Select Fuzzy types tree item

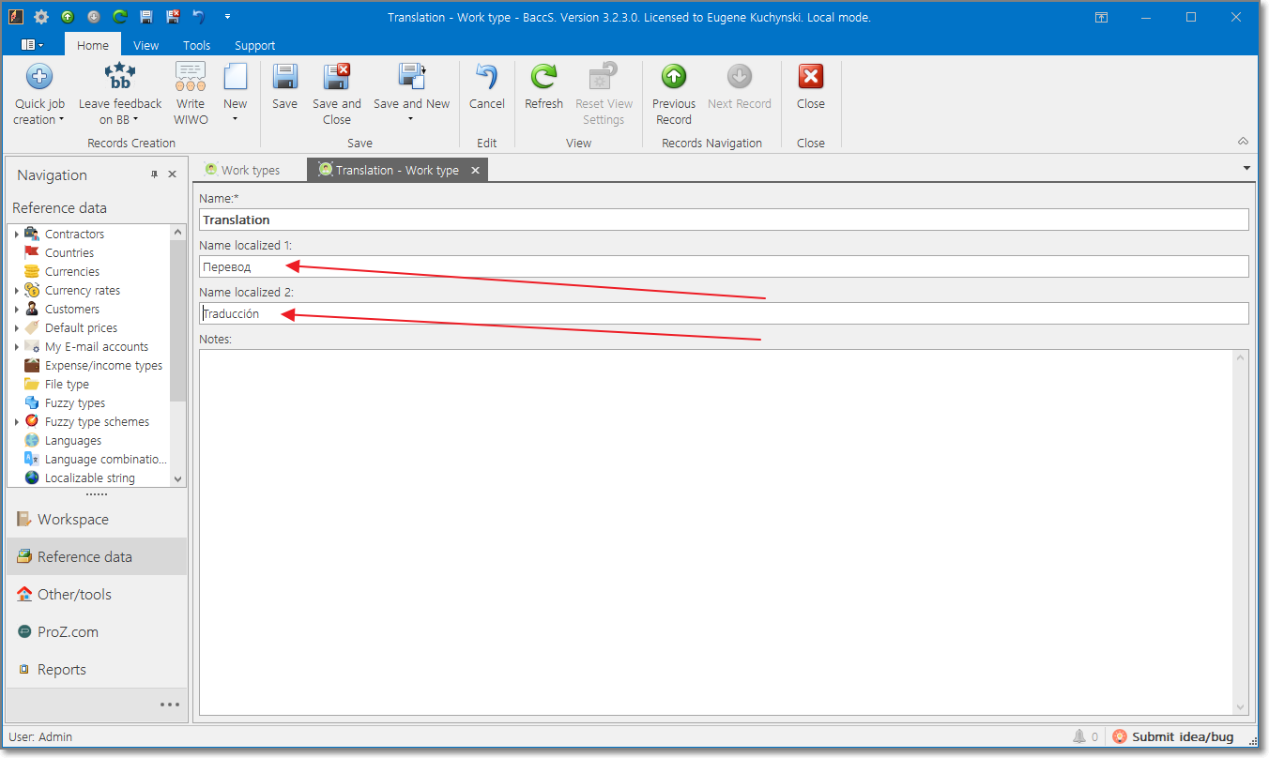tap(75, 402)
